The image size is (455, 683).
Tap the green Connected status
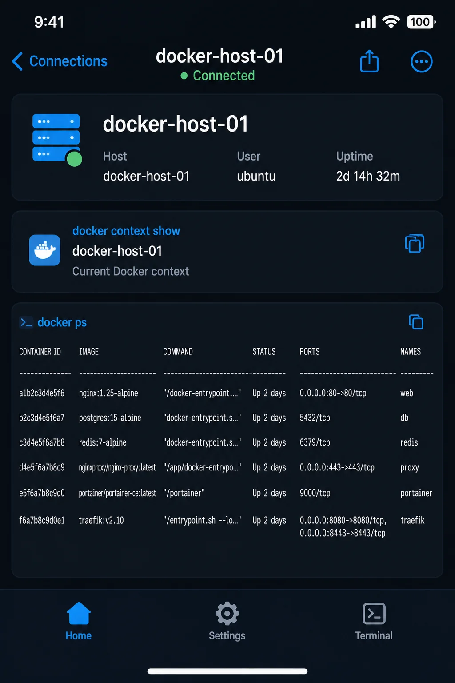coord(218,76)
